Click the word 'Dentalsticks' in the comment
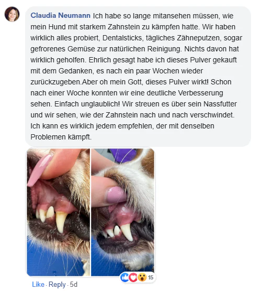Viewport: 261px width, 291px height. click(122, 38)
